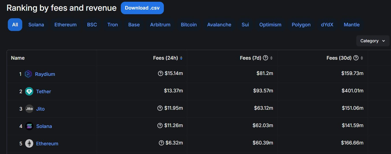Click help icon beside Jito's $11.95m fee
The height and width of the screenshot is (154, 391).
[160, 108]
